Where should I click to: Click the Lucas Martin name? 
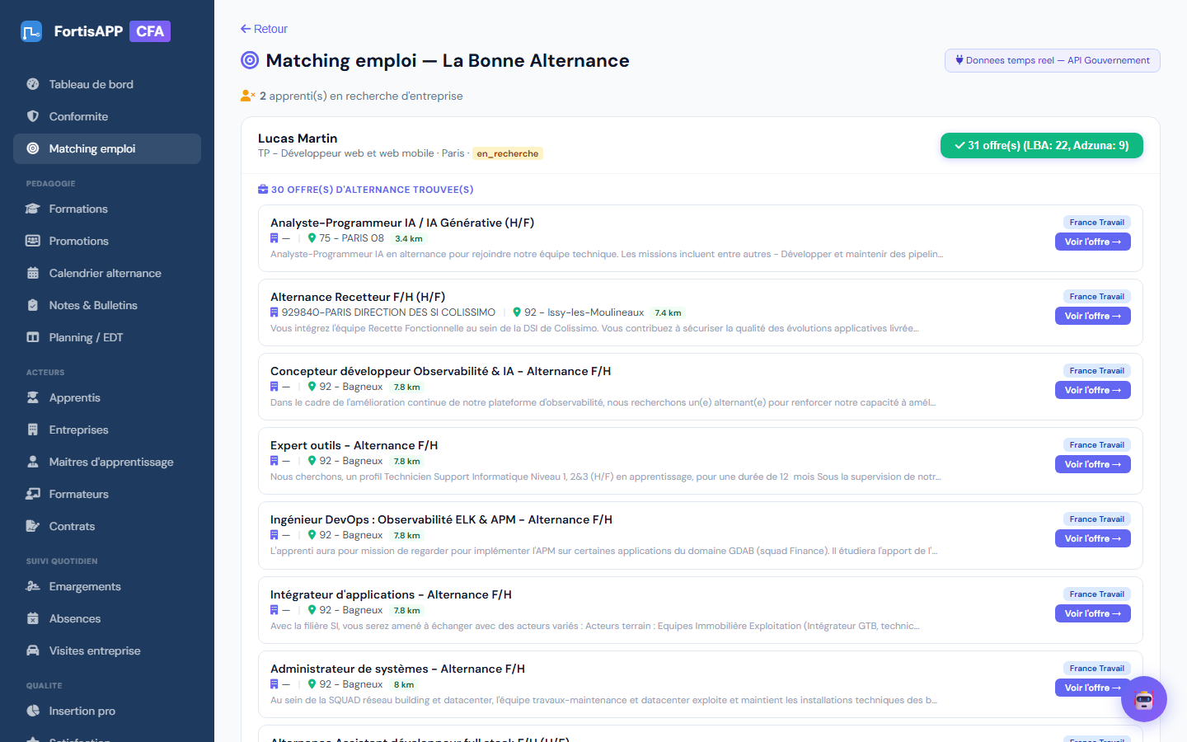pyautogui.click(x=298, y=139)
